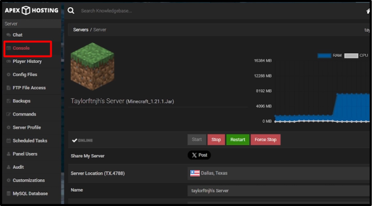The image size is (372, 206).
Task: Navigate to the Servers breadcrumb
Action: click(x=81, y=30)
